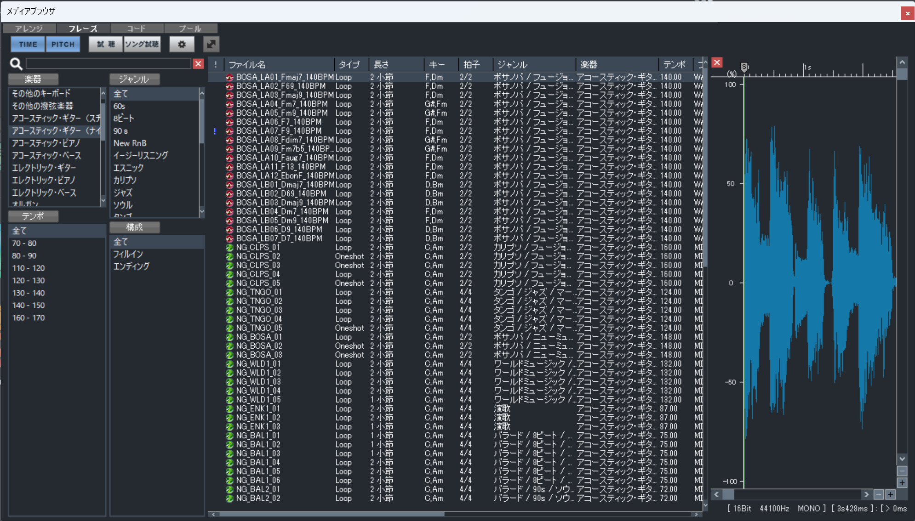Screen dimensions: 915x521
Task: Switch to the プール tab
Action: (x=190, y=28)
